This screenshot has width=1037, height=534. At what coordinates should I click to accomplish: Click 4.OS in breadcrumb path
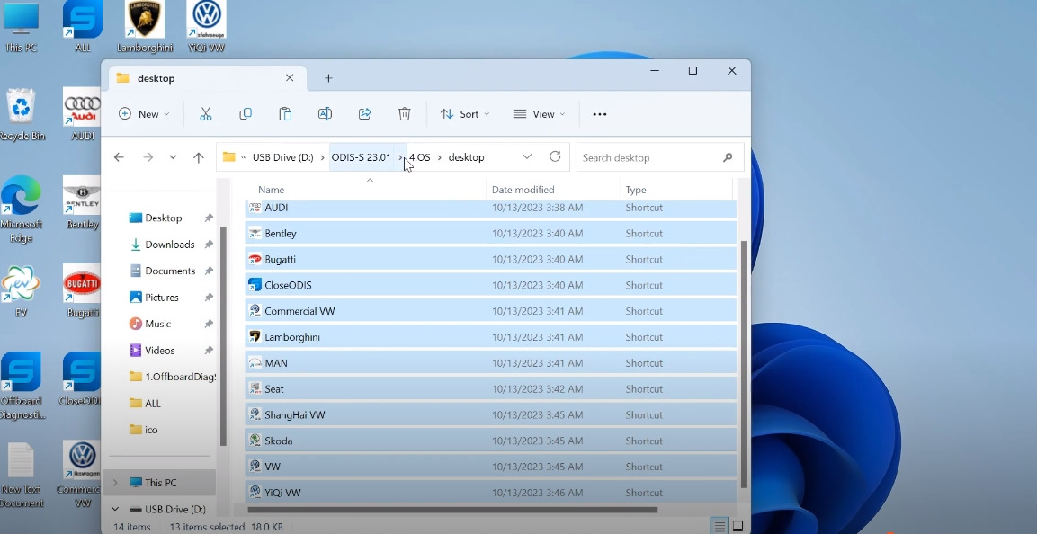click(x=419, y=157)
